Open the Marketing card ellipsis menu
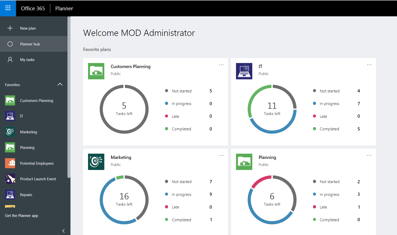Viewport: 397px width, 235px height. (221, 155)
